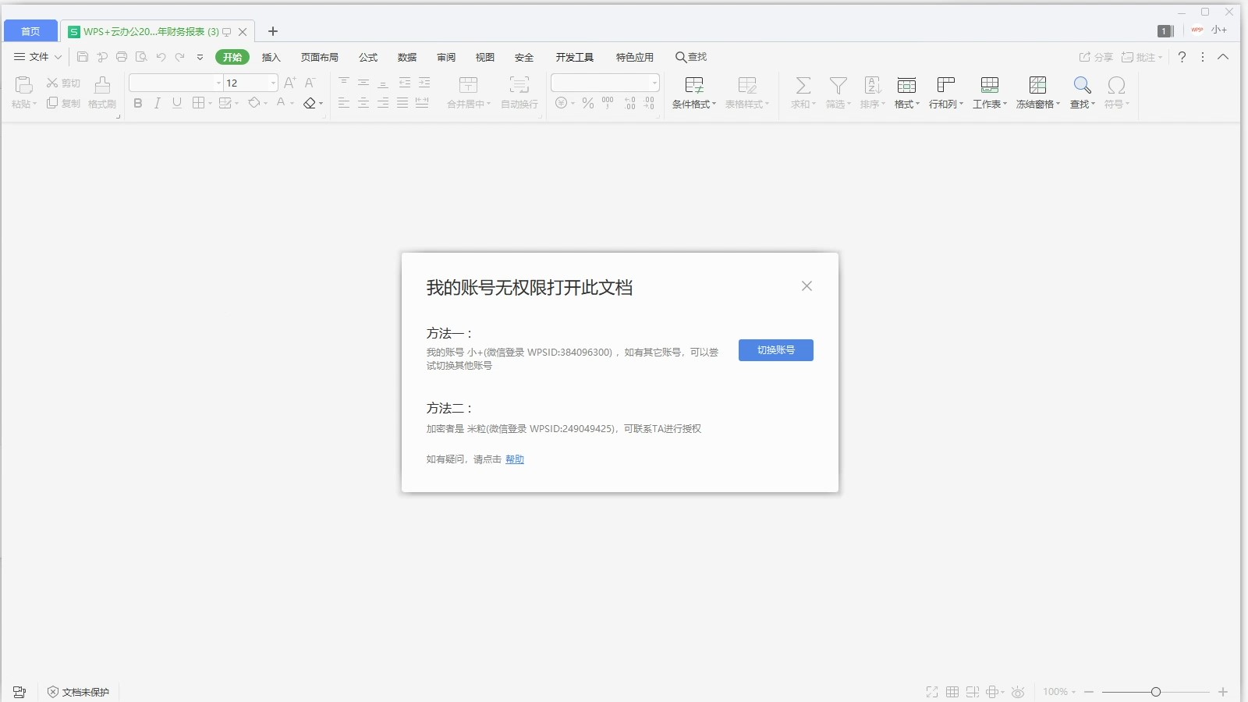Close the no-permission dialog with X
Viewport: 1248px width, 702px height.
coord(807,286)
